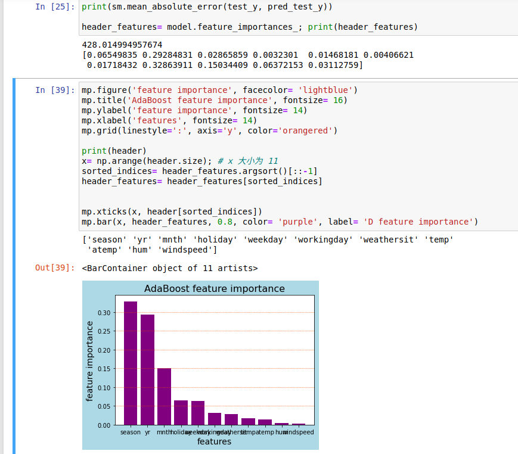Image resolution: width=518 pixels, height=454 pixels.
Task: Click the mp.xlabel 'features' code line
Action: (x=169, y=120)
